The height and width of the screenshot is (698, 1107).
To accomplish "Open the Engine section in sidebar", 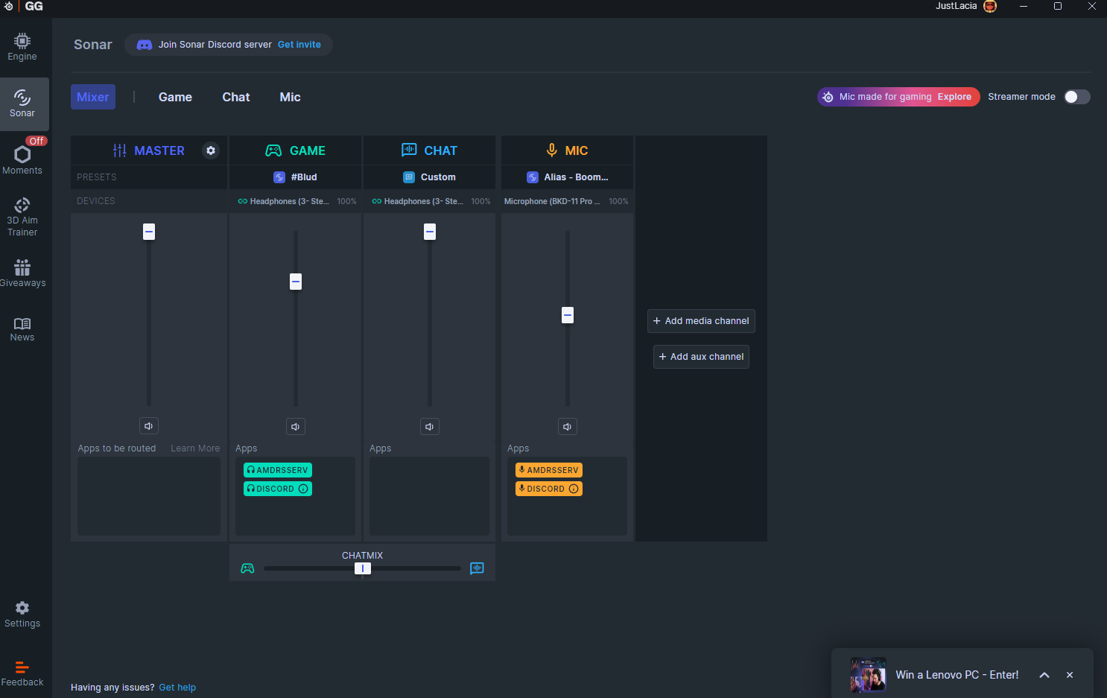I will point(22,47).
